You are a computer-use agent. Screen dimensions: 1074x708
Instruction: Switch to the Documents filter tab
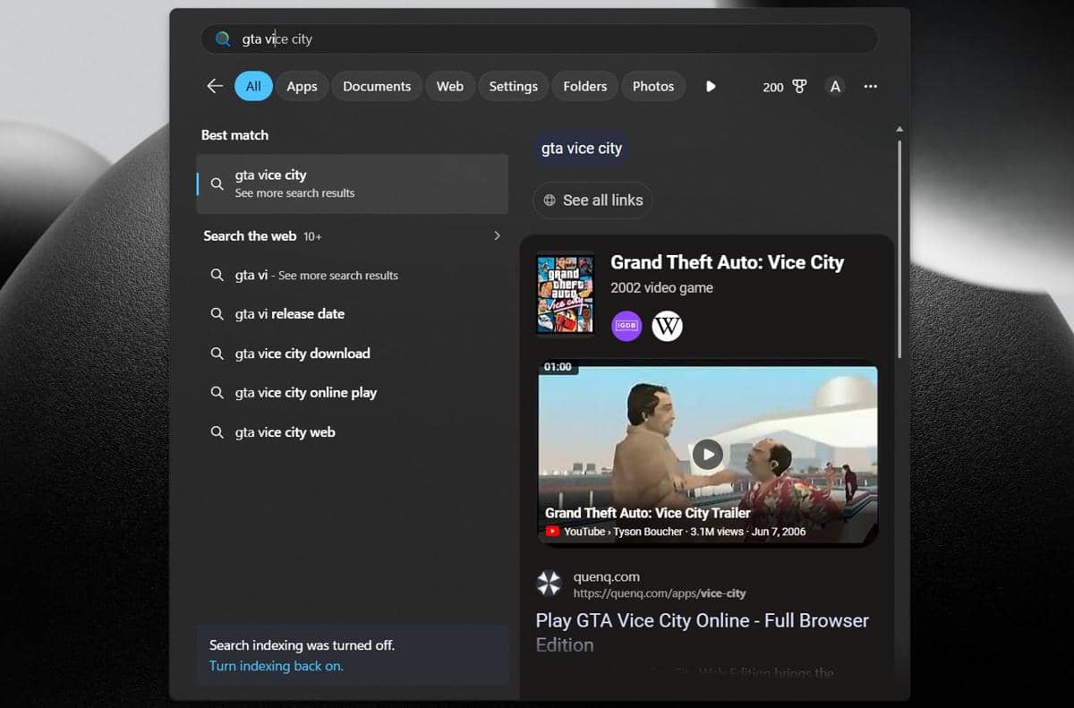click(377, 86)
